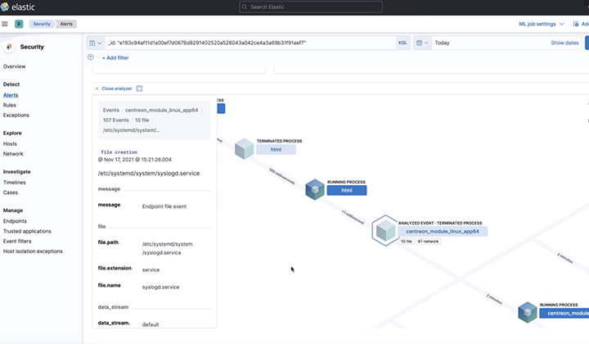This screenshot has width=589, height=344.
Task: Click the file creation event tag
Action: point(119,152)
